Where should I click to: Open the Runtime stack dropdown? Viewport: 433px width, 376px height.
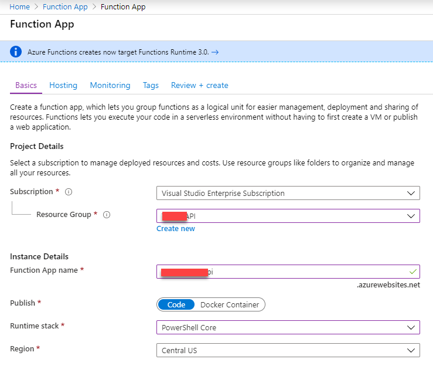[288, 327]
